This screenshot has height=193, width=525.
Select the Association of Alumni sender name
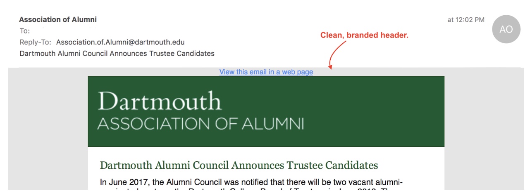tap(58, 19)
